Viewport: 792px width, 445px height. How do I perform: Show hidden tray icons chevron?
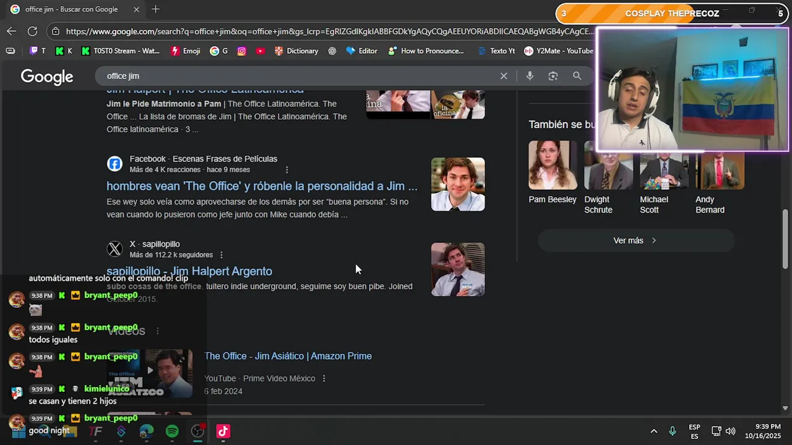tap(653, 431)
